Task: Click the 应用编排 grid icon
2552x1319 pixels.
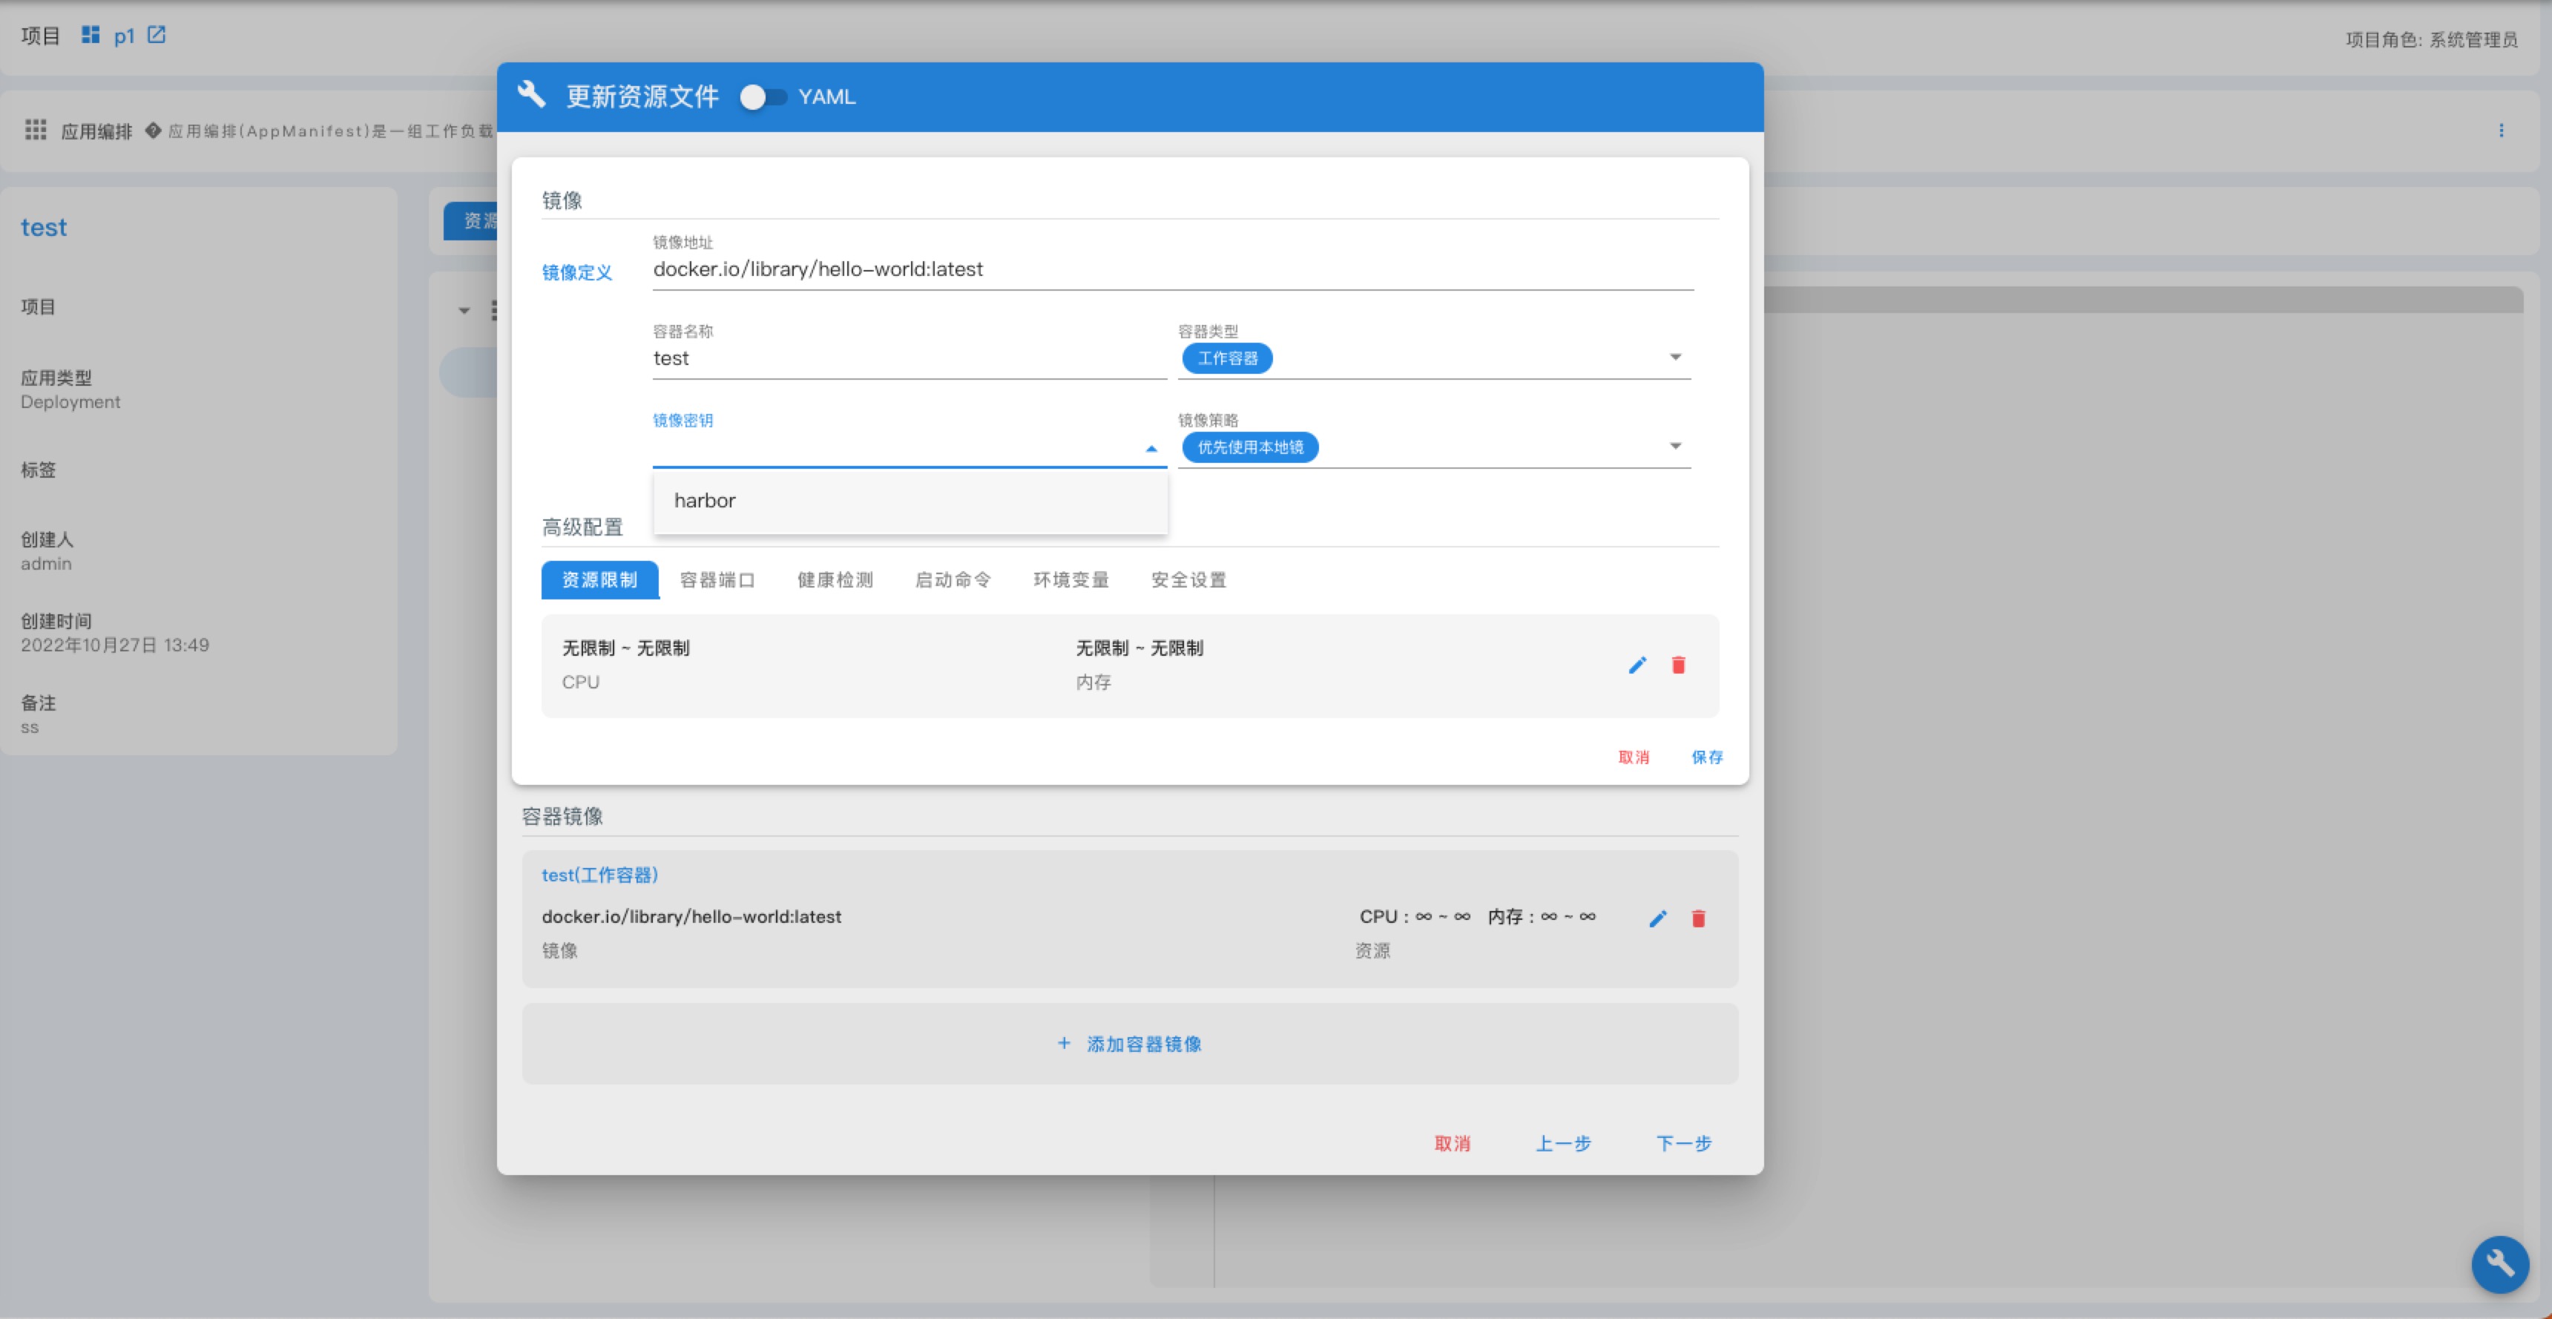Action: (36, 130)
